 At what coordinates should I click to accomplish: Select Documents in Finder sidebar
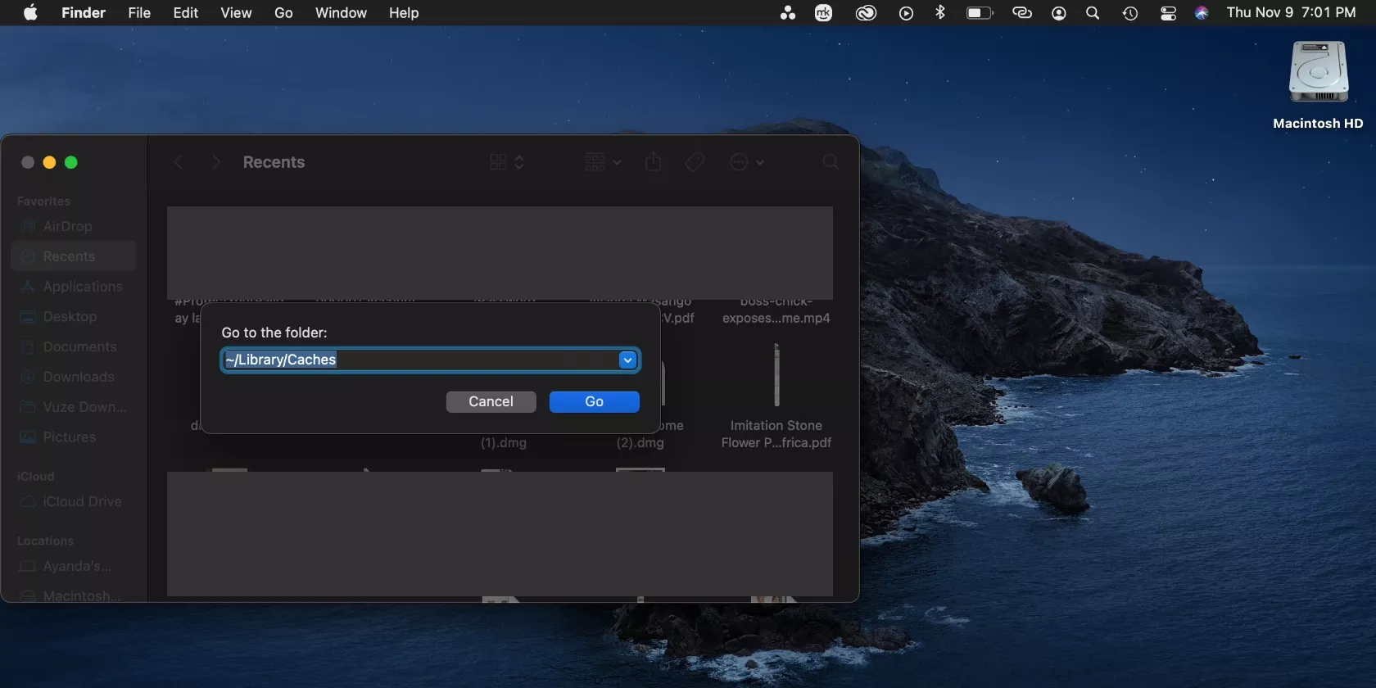tap(74, 346)
